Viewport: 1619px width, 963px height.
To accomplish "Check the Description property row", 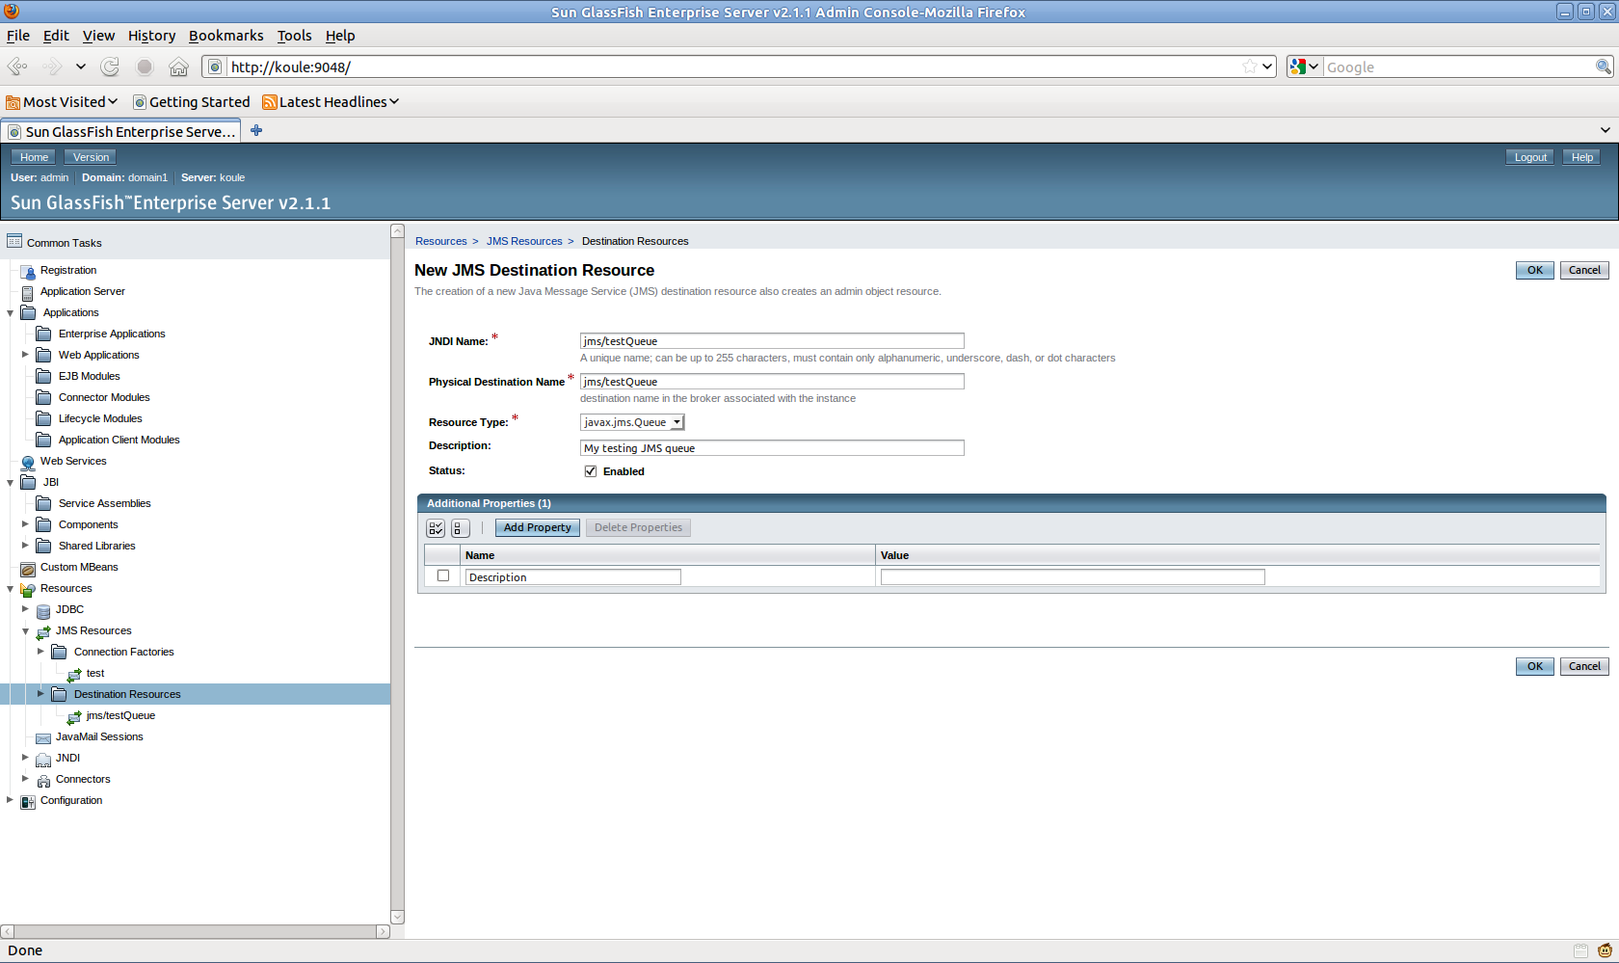I will pos(442,575).
